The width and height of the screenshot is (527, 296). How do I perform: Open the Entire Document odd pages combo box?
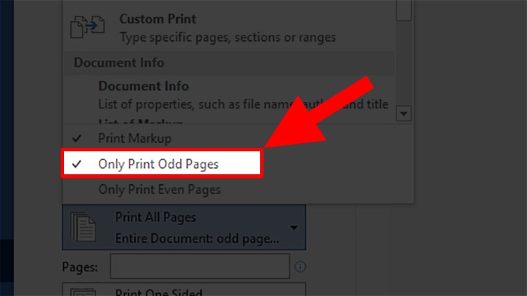click(x=198, y=228)
